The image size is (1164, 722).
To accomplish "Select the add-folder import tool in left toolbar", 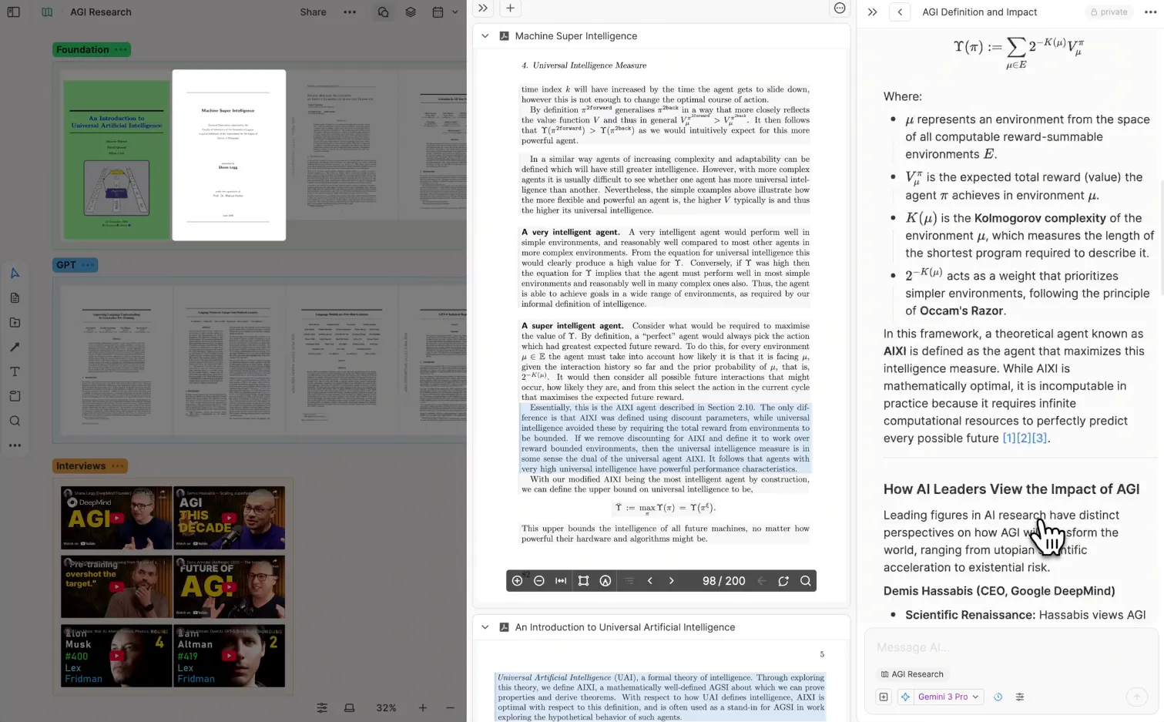I will [15, 323].
